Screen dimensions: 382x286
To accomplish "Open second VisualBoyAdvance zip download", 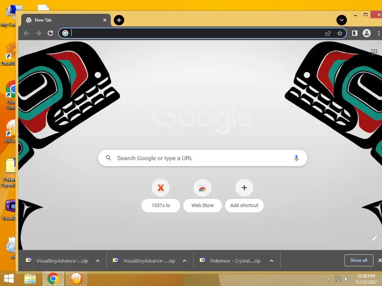I will pos(144,261).
